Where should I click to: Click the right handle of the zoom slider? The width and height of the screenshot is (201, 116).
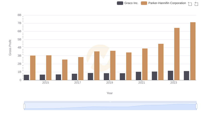tap(196, 106)
